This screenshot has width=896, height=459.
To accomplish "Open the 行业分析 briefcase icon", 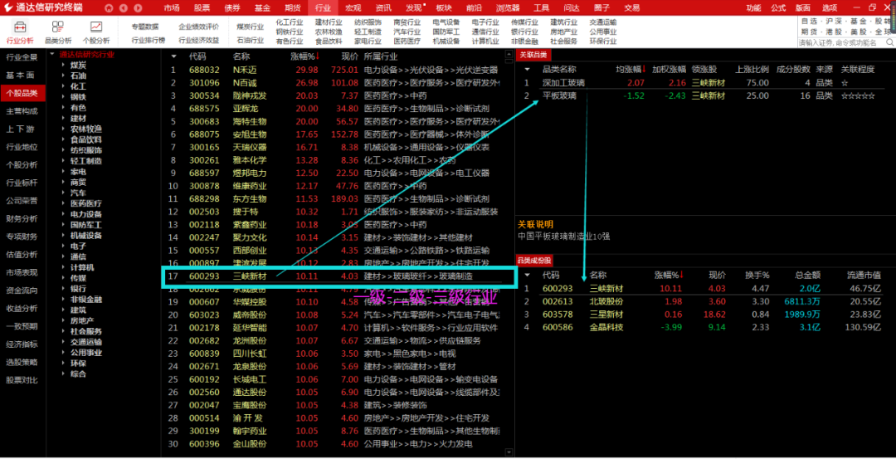I will coord(19,27).
